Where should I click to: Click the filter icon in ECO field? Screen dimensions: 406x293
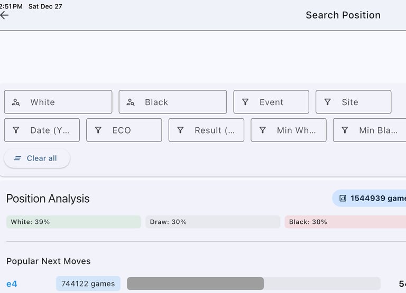[x=98, y=130]
